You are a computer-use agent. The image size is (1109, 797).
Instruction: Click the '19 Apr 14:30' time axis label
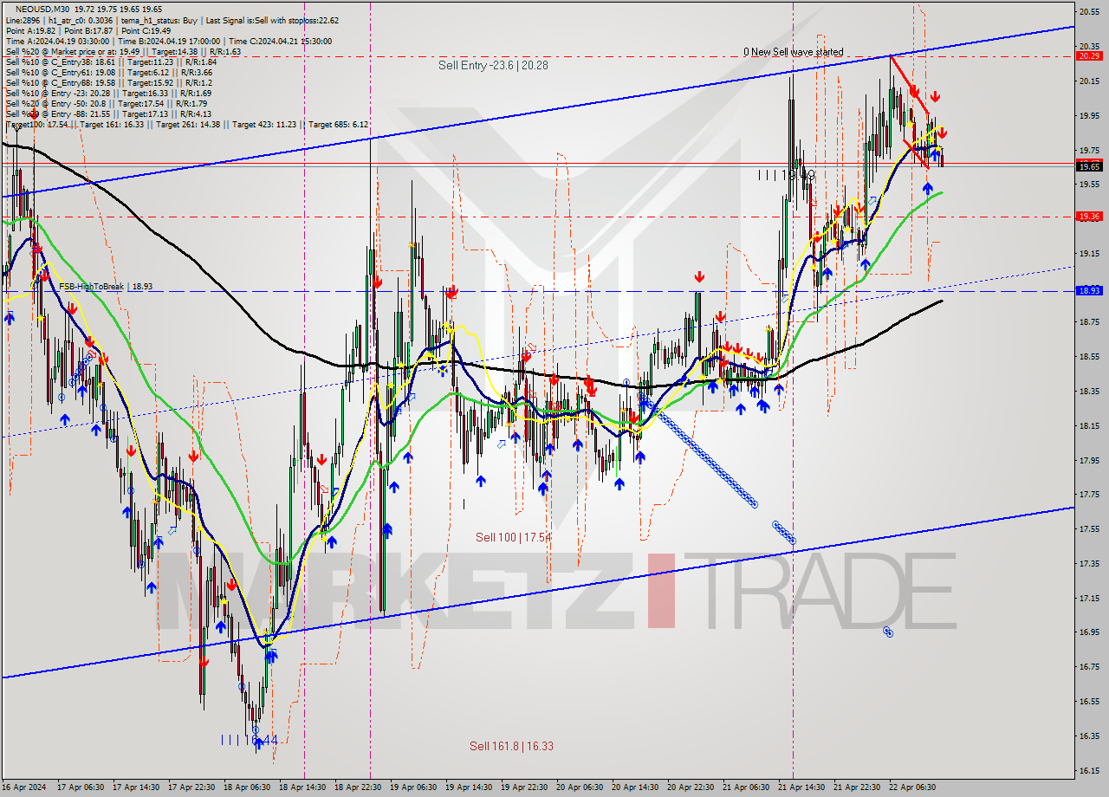pyautogui.click(x=469, y=787)
